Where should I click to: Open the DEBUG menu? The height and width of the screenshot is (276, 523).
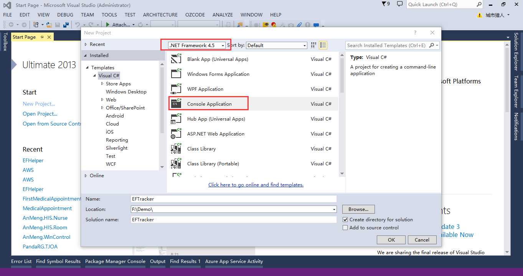(x=65, y=15)
